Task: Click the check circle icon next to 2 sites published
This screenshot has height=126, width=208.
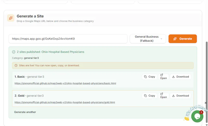Action: point(14,52)
